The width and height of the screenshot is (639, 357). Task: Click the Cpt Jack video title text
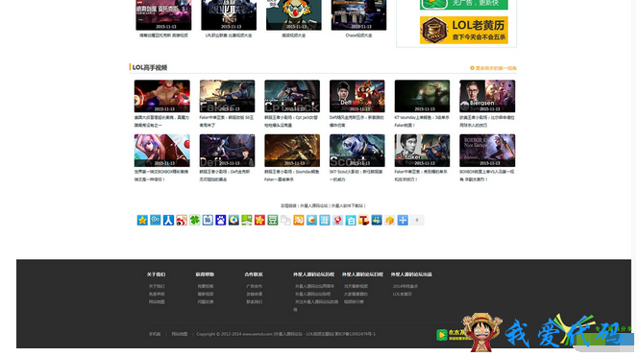291,121
